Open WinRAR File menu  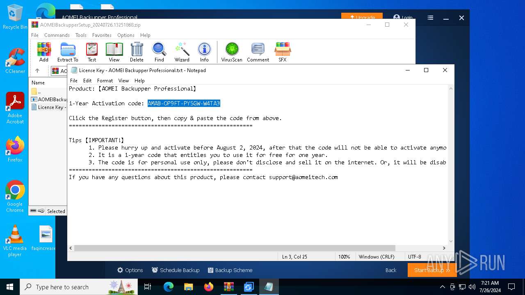35,35
